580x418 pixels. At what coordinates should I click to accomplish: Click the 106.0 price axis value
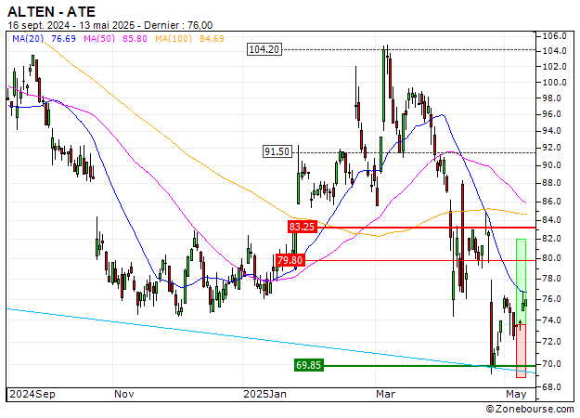[x=554, y=36]
